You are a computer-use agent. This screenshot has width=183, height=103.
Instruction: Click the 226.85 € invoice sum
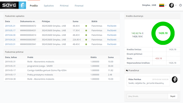pyautogui.click(x=77, y=40)
